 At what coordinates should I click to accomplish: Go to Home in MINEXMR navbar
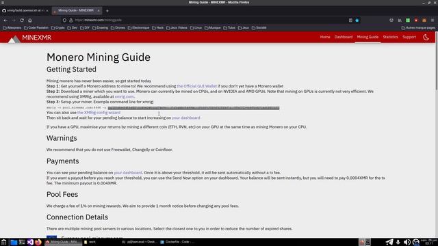click(325, 37)
